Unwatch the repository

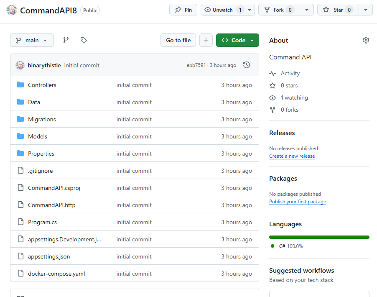(x=222, y=10)
